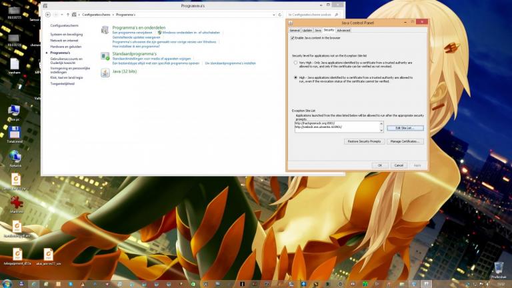This screenshot has height=288, width=512.
Task: Click Restore Security Prompts button
Action: [x=364, y=141]
